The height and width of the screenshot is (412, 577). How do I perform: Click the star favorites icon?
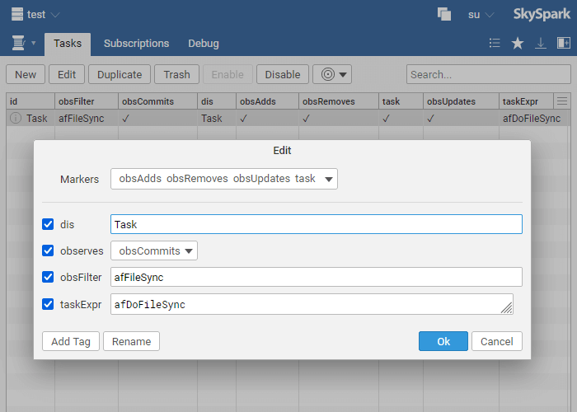pyautogui.click(x=518, y=44)
